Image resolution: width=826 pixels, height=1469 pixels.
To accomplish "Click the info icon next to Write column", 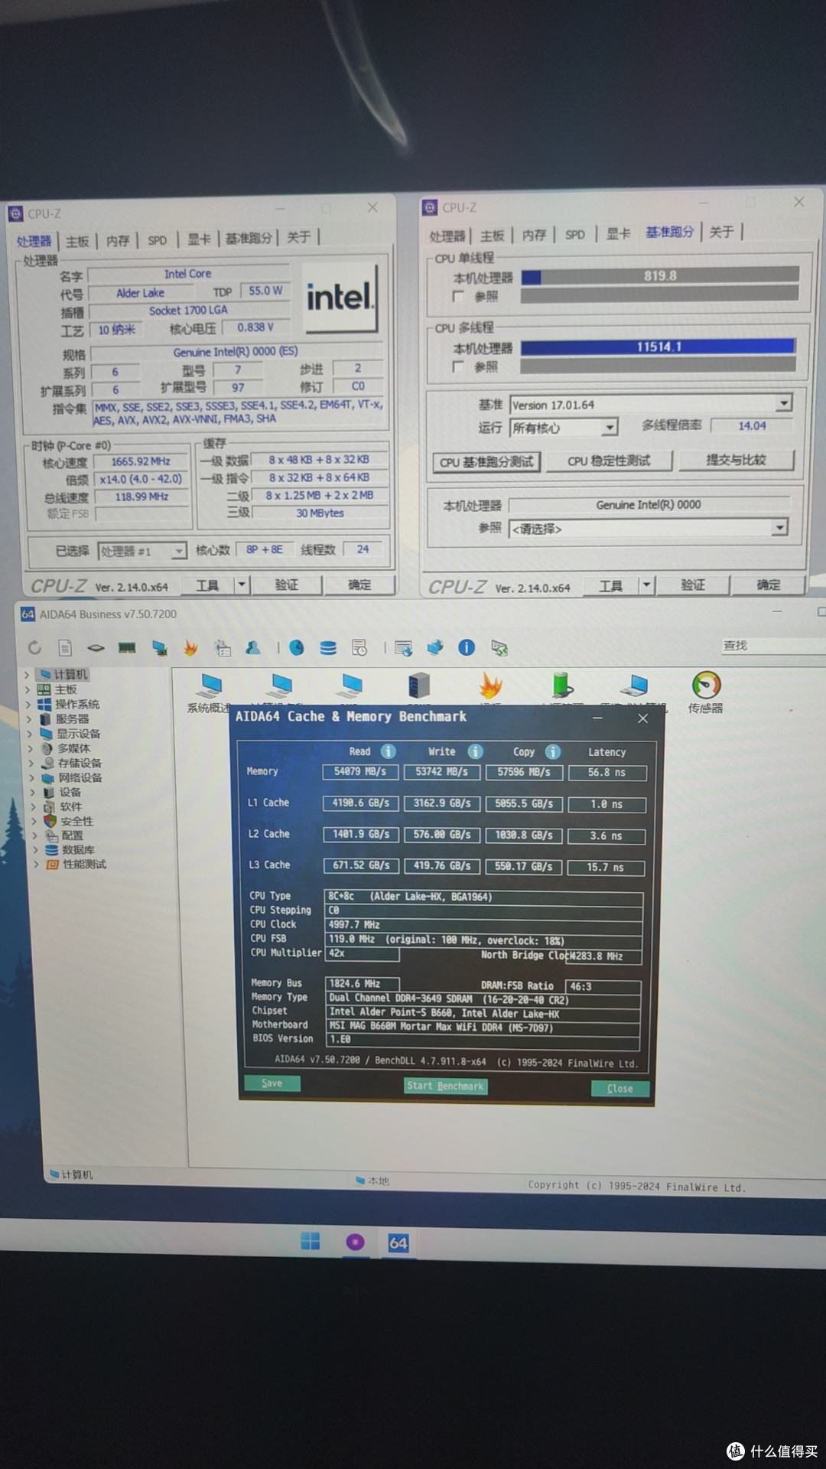I will click(475, 751).
